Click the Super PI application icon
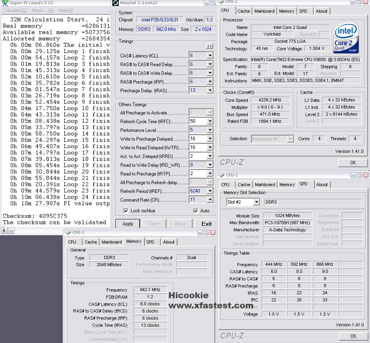The width and height of the screenshot is (370, 343). 5,3
